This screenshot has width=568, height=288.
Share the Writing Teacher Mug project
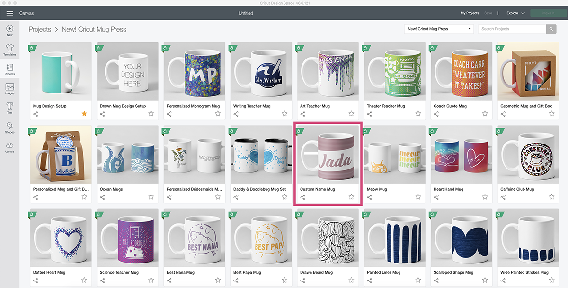pyautogui.click(x=236, y=114)
